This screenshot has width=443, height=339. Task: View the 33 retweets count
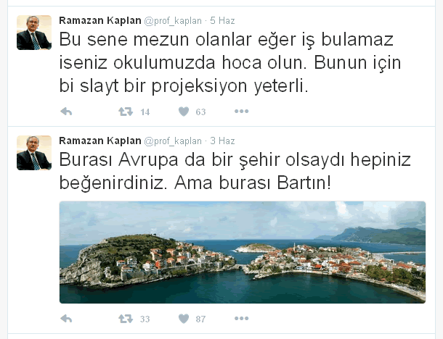click(x=145, y=319)
